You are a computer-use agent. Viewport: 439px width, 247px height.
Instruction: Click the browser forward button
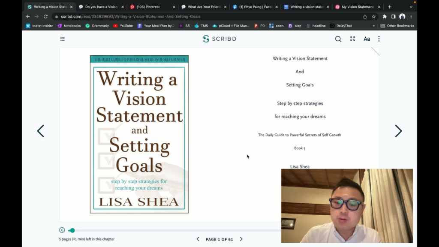click(x=37, y=17)
